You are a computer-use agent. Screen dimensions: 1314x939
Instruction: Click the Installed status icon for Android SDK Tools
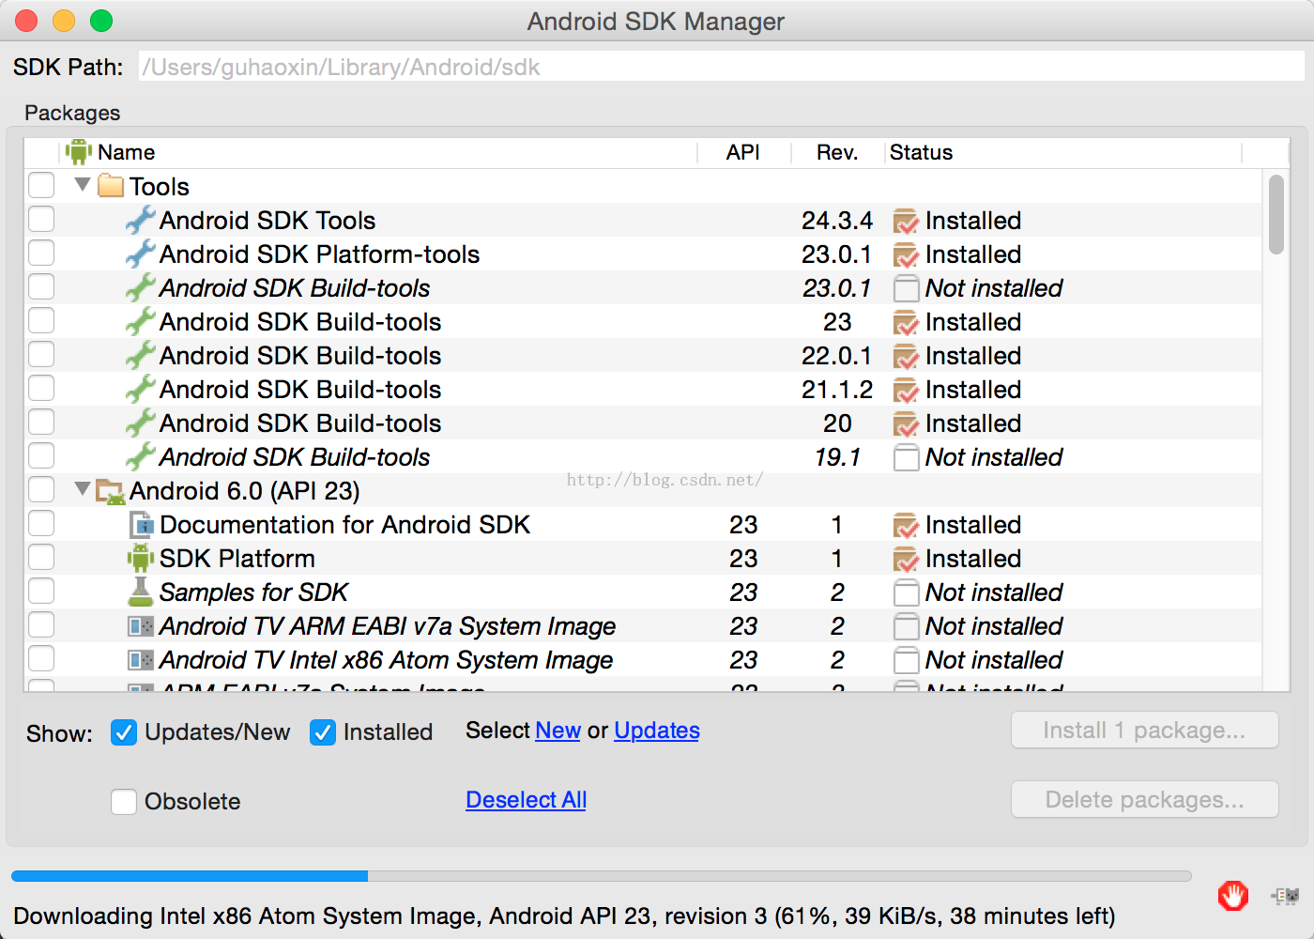[x=906, y=221]
